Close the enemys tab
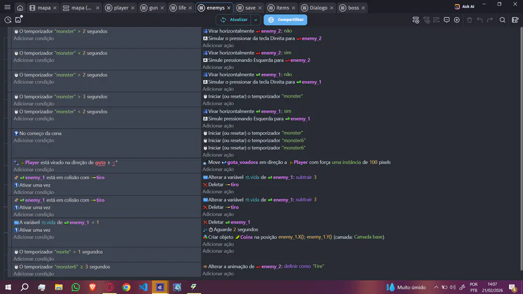The image size is (523, 294). point(229,8)
